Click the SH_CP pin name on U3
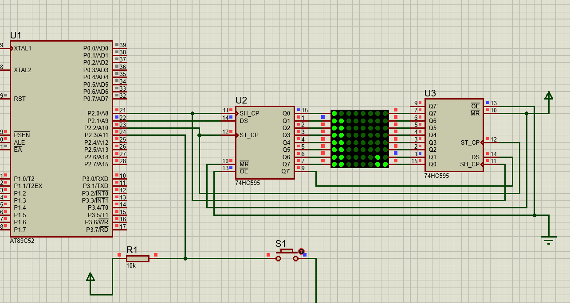This screenshot has height=303, width=570. click(x=470, y=164)
